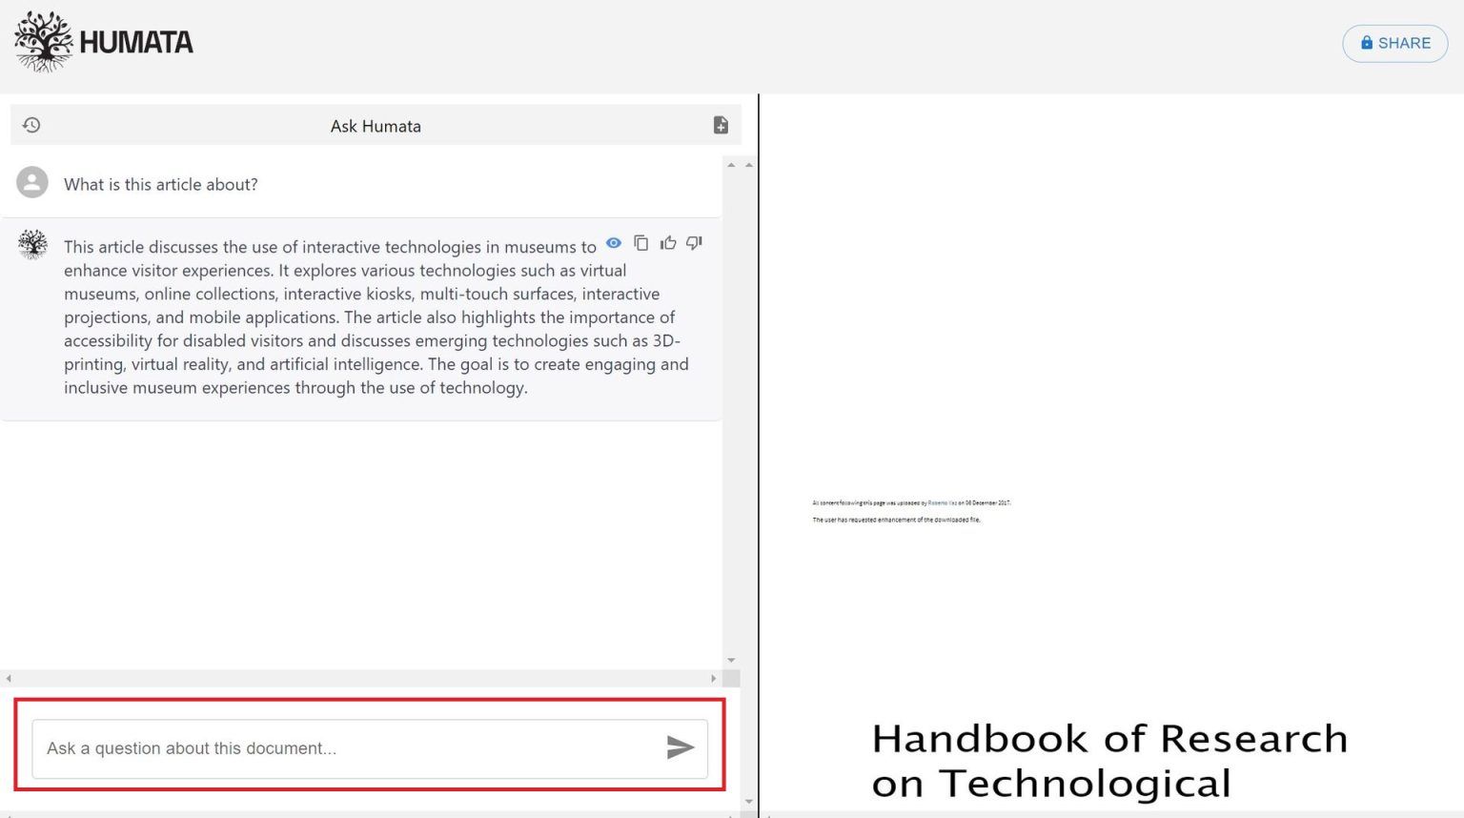Screen dimensions: 1464x818
Task: Open chat history with the clock icon
Action: [x=31, y=125]
